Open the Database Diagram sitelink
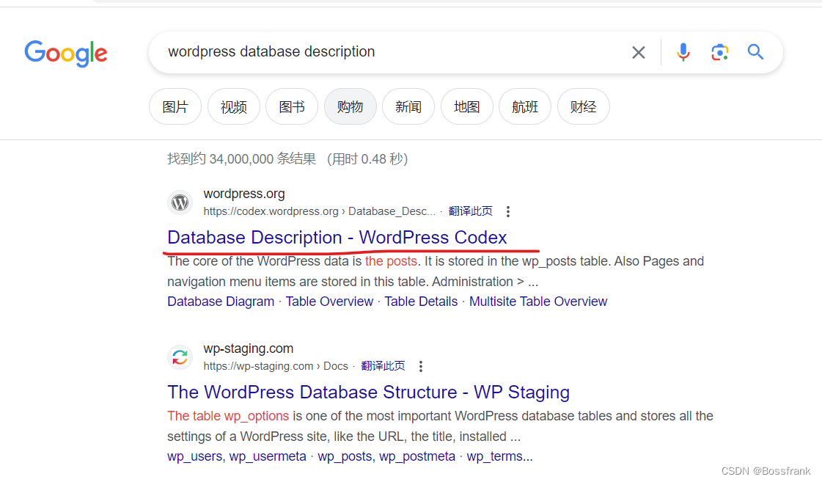822x482 pixels. [x=221, y=302]
